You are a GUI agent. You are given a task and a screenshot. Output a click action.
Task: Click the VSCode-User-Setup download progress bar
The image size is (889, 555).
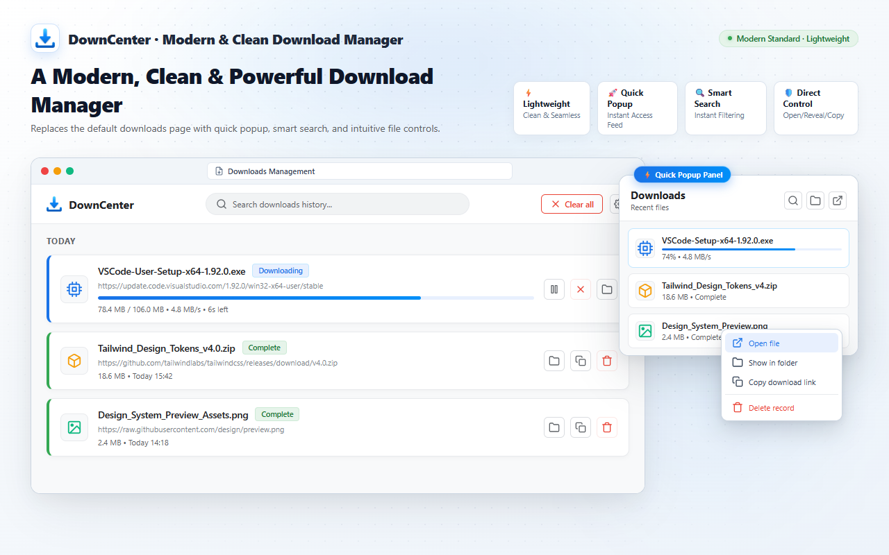click(x=316, y=298)
